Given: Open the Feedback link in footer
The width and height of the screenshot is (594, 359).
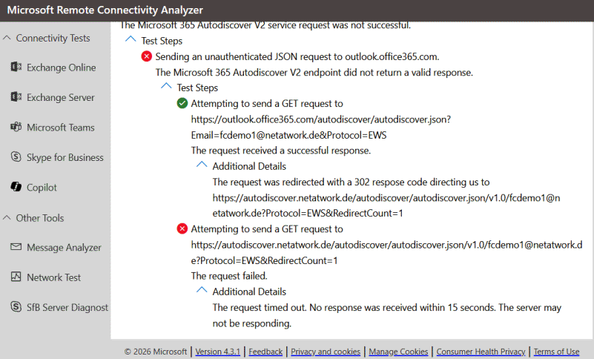Looking at the screenshot, I should tap(265, 352).
